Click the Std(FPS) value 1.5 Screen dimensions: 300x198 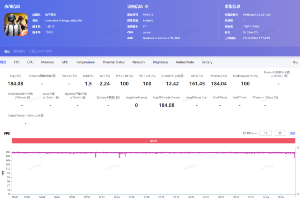click(88, 84)
